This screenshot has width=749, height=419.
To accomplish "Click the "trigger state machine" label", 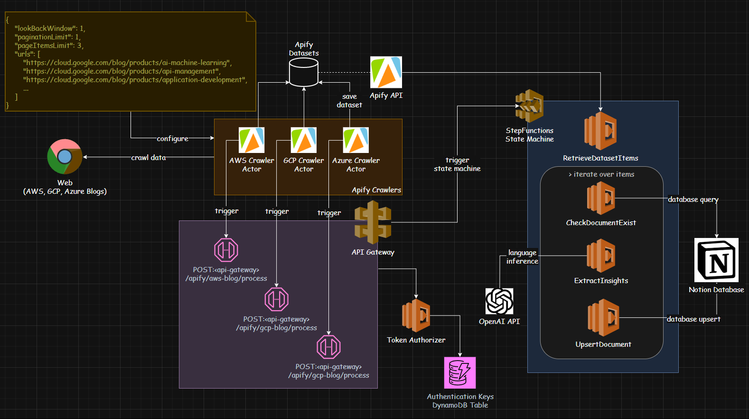I will coord(457,164).
